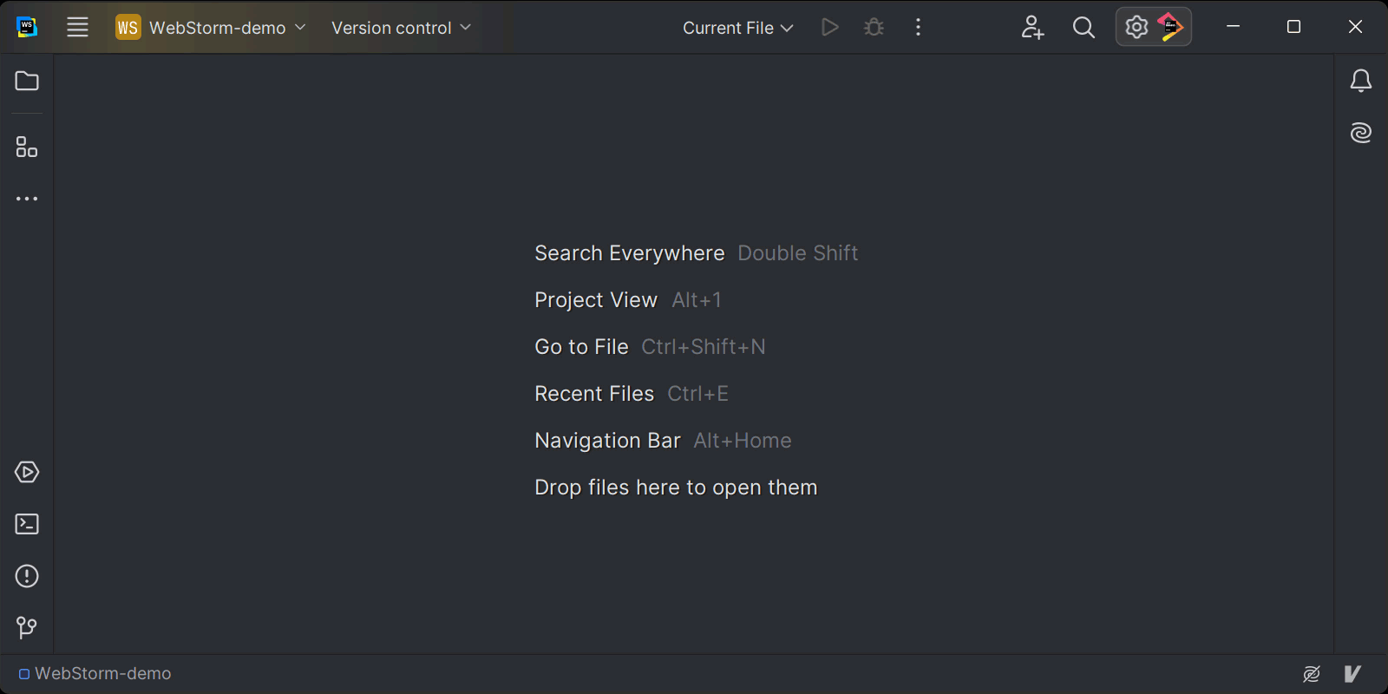Image resolution: width=1388 pixels, height=694 pixels.
Task: Open the More actions kebab menu in toolbar
Action: [918, 27]
